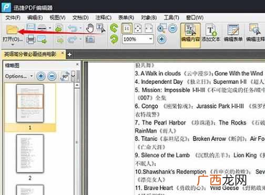Open the 编辑(E) menu
The height and width of the screenshot is (195, 265).
coord(35,17)
